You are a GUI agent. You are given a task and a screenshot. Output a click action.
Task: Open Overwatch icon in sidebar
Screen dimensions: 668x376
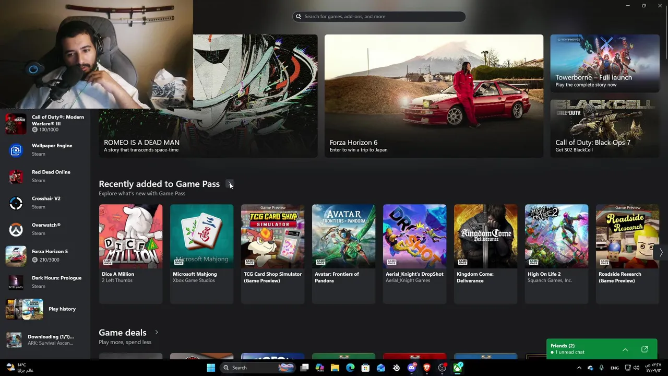[x=16, y=230]
